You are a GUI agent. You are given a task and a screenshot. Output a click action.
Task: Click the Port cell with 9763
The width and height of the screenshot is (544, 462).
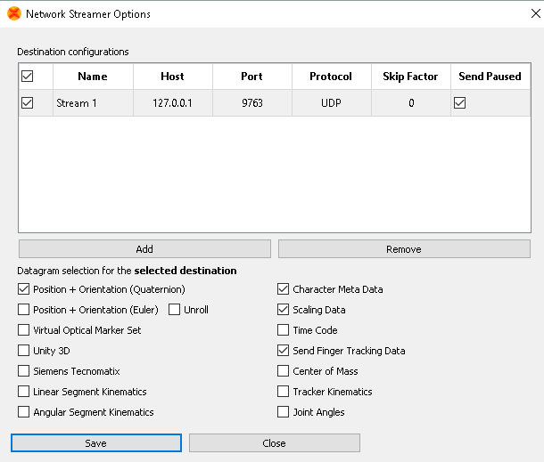[x=251, y=103]
